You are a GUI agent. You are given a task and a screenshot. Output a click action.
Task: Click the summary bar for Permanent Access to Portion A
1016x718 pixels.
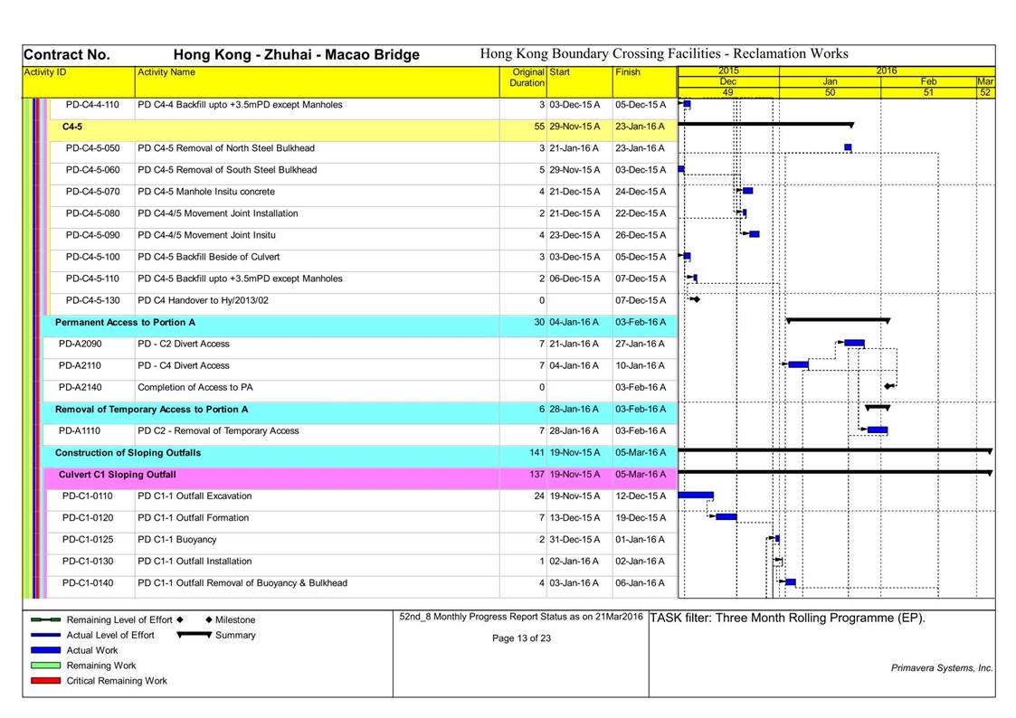pos(838,320)
